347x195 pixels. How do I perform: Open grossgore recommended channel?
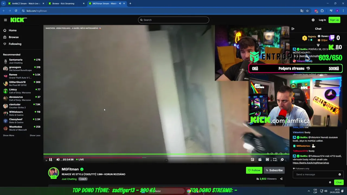tap(22, 69)
